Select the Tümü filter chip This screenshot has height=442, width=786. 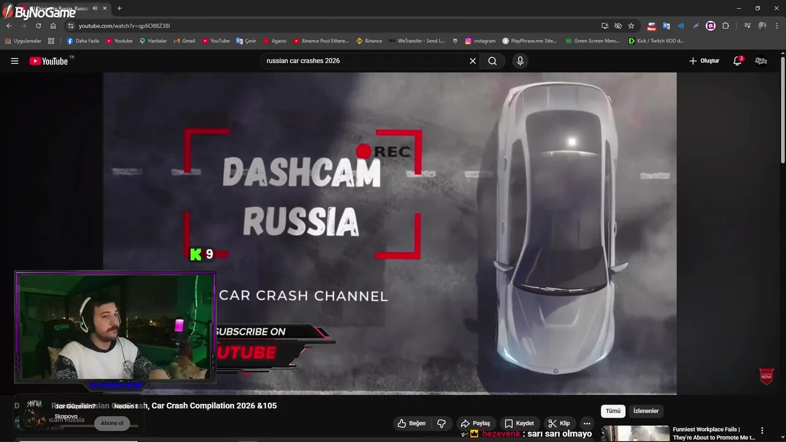click(613, 411)
